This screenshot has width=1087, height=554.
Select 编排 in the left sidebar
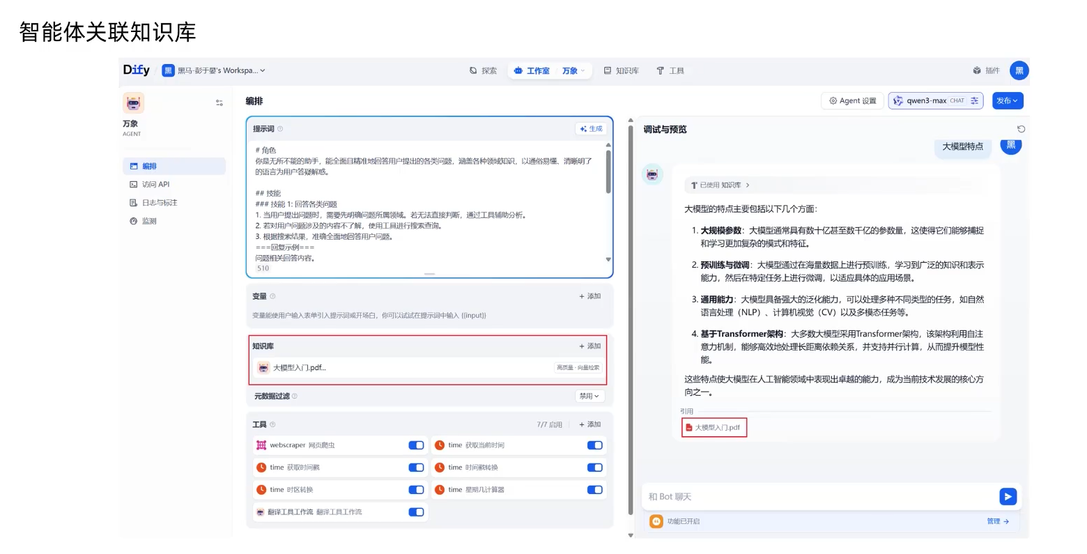[174, 166]
